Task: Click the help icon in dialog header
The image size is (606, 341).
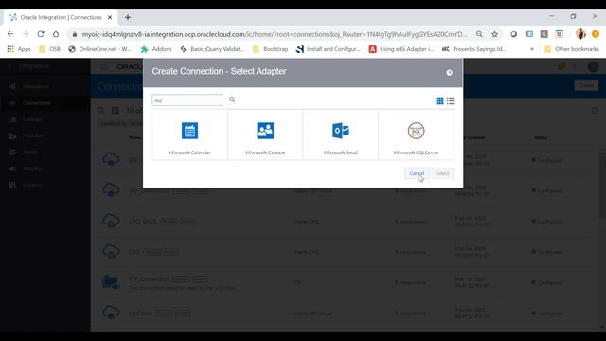Action: (449, 72)
